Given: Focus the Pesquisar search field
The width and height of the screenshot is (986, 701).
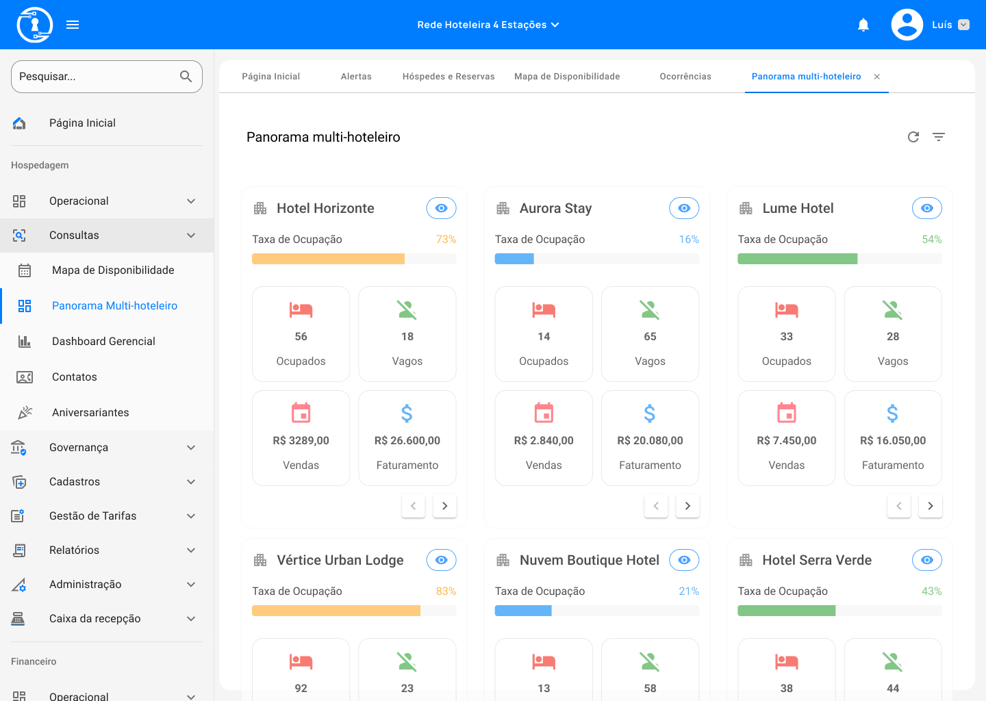Looking at the screenshot, I should [x=96, y=77].
